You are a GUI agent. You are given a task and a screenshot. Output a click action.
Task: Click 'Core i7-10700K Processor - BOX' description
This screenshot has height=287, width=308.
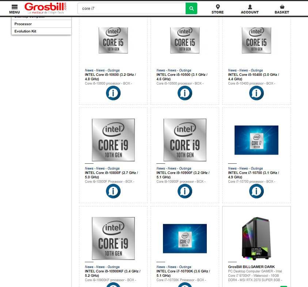(x=181, y=280)
